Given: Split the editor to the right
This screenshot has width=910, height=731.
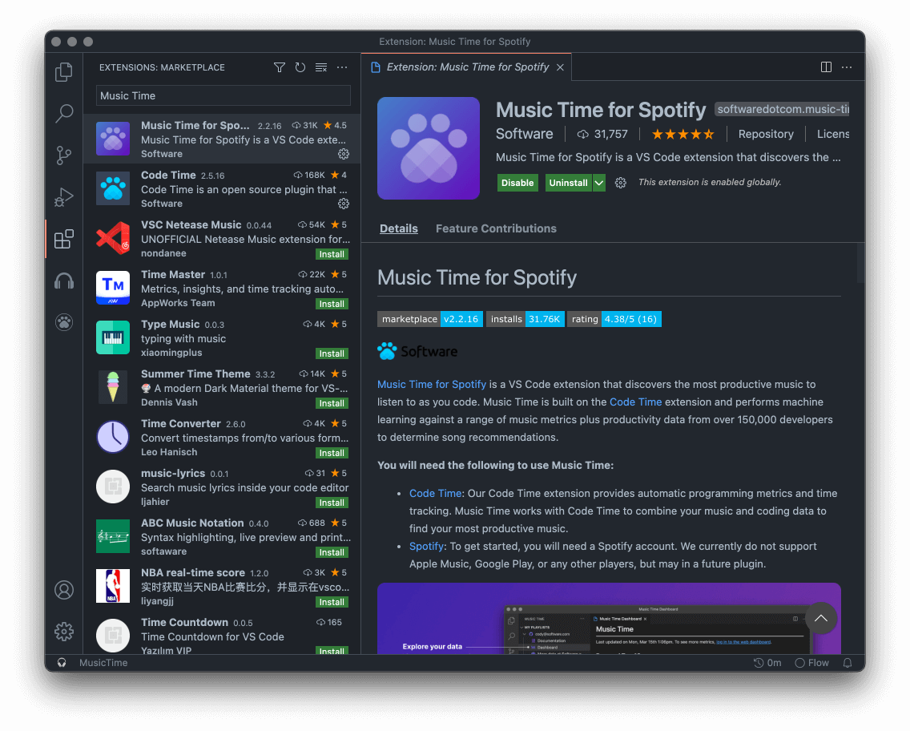Looking at the screenshot, I should (x=826, y=67).
